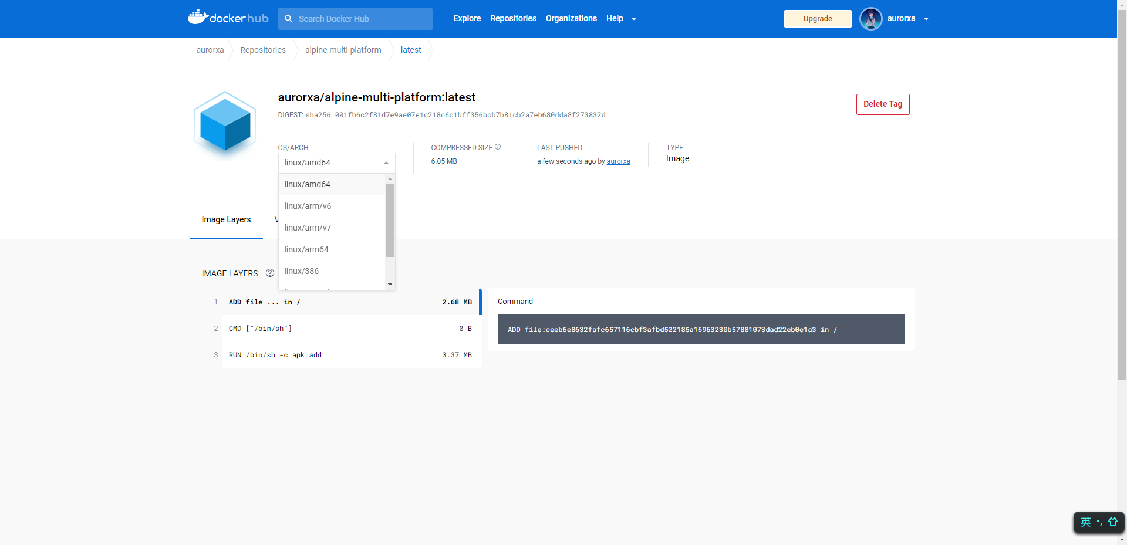Viewport: 1127px width, 545px height.
Task: Navigate to alpine-multi-platform breadcrumb
Action: (x=343, y=50)
